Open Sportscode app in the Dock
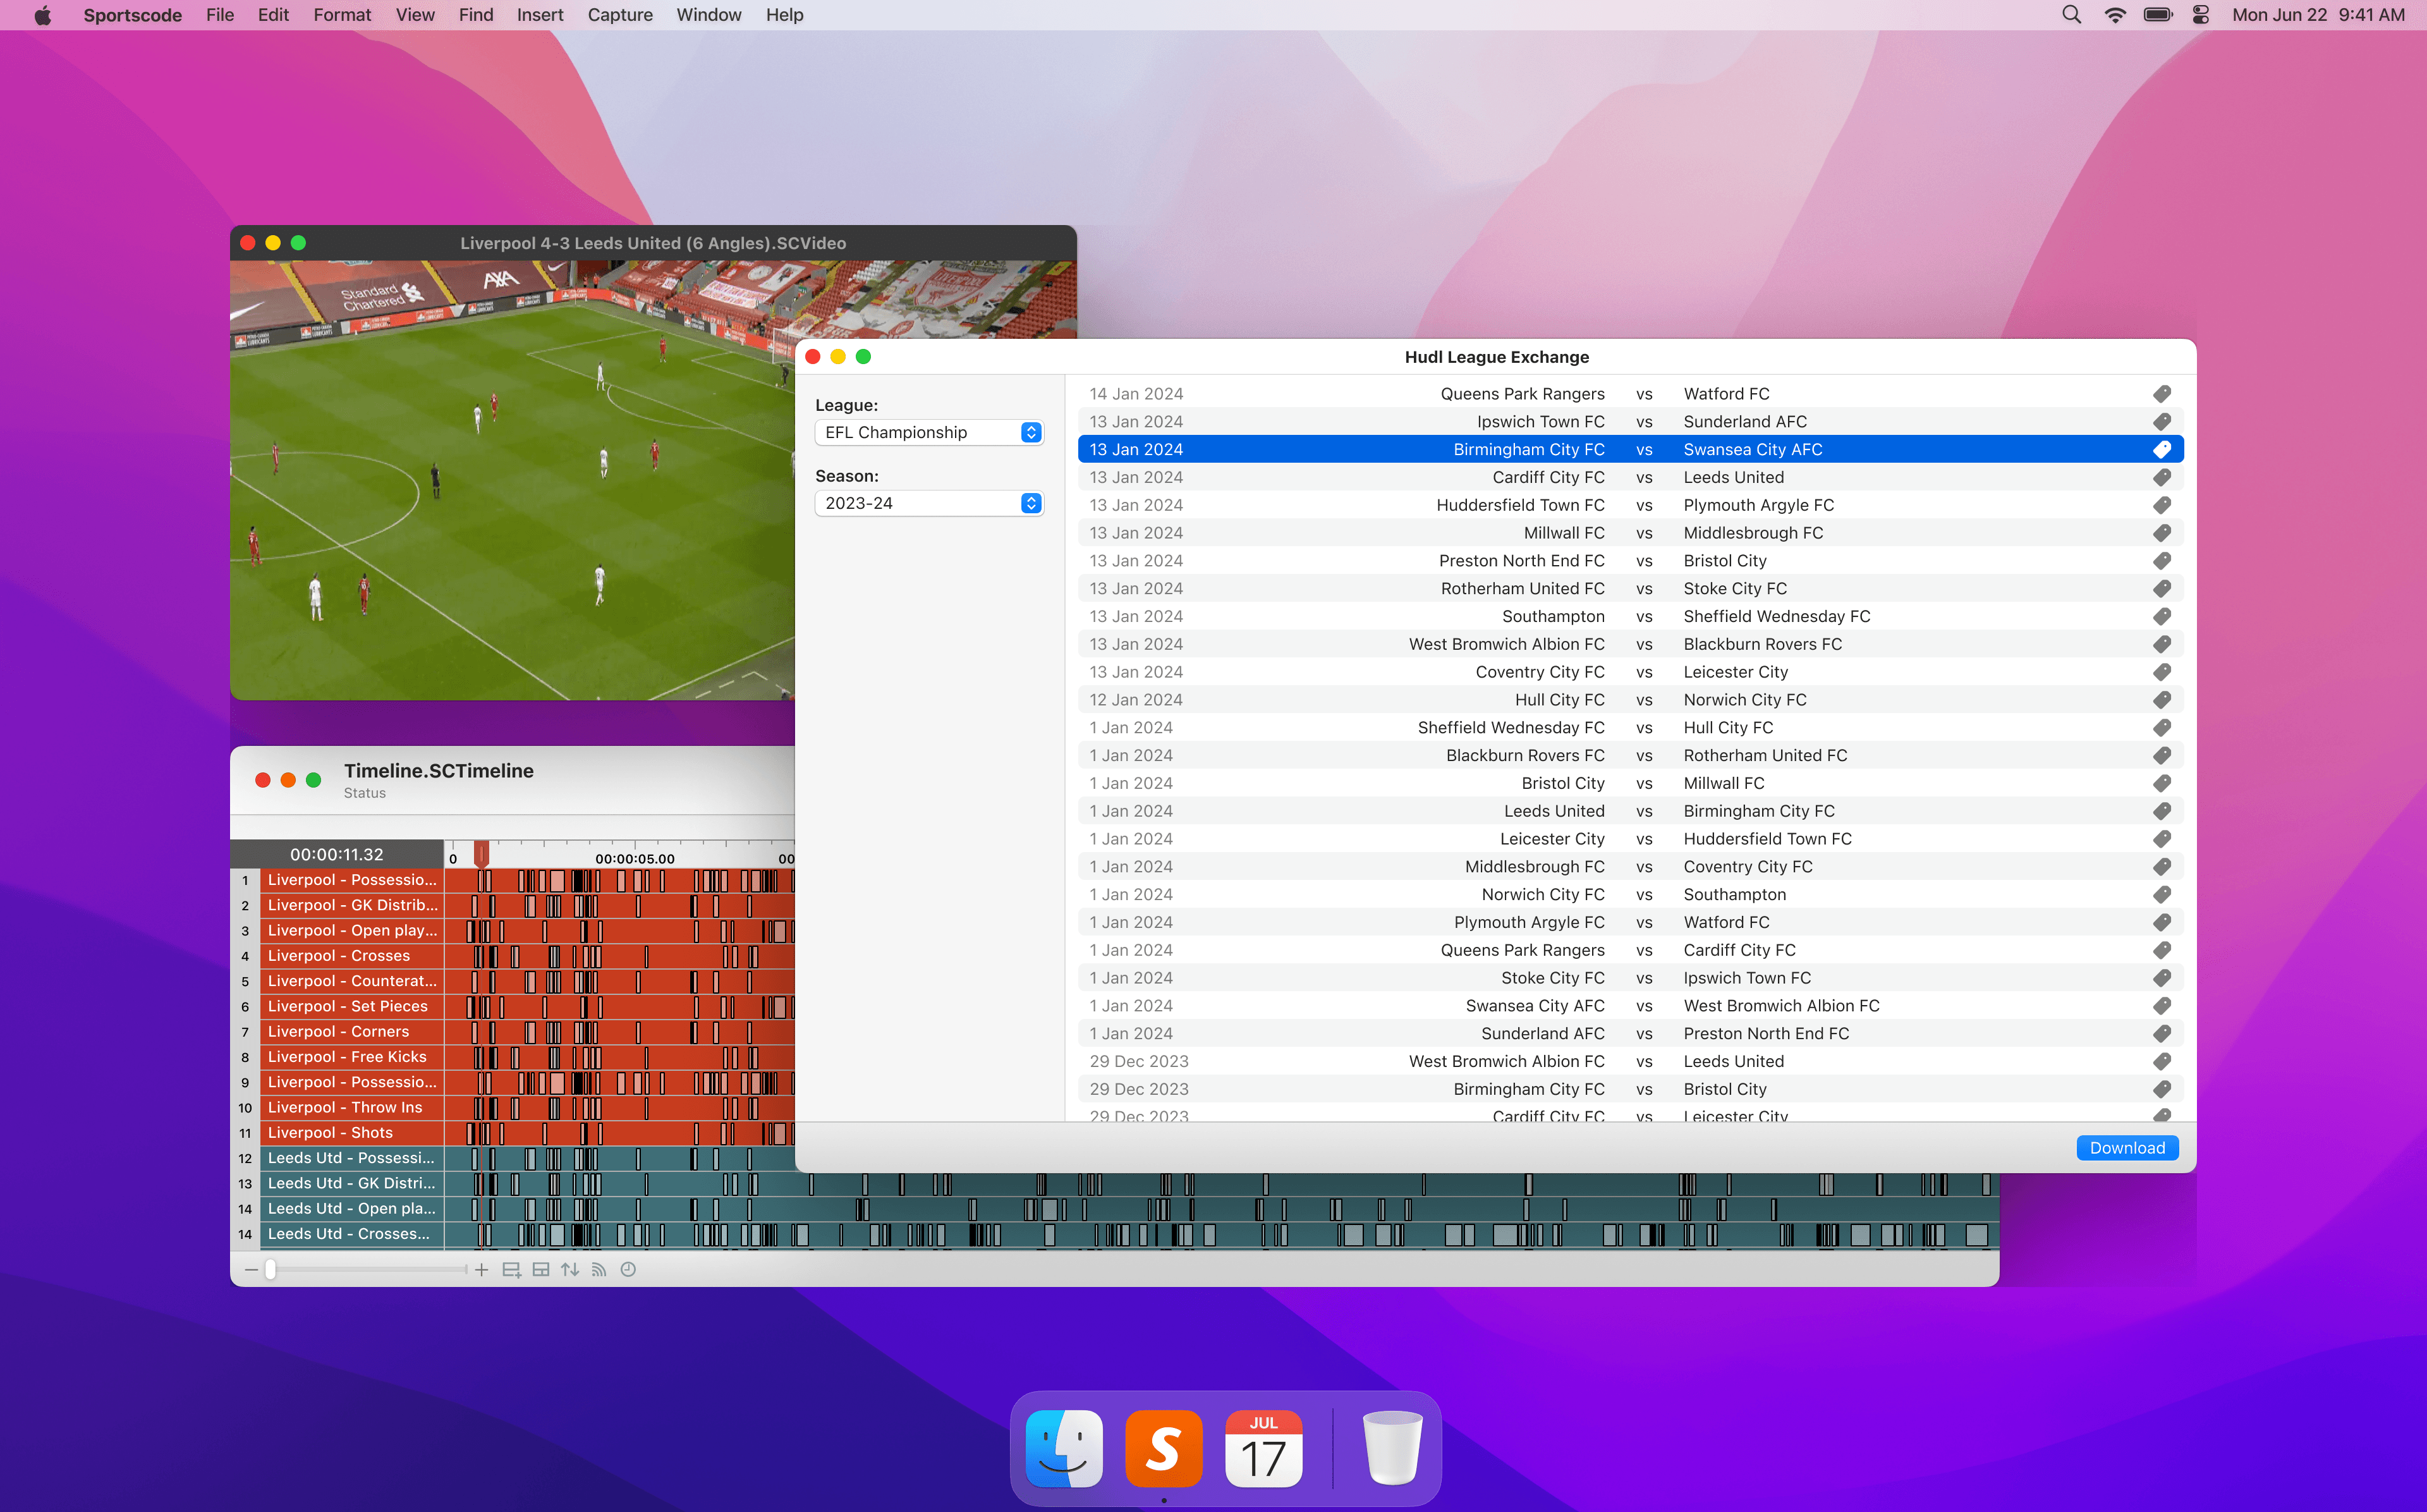The image size is (2427, 1512). (x=1164, y=1448)
